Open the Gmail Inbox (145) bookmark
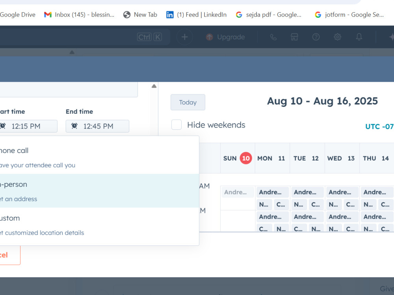Image resolution: width=394 pixels, height=295 pixels. (79, 15)
